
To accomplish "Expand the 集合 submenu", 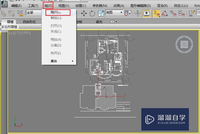I will click(x=59, y=61).
